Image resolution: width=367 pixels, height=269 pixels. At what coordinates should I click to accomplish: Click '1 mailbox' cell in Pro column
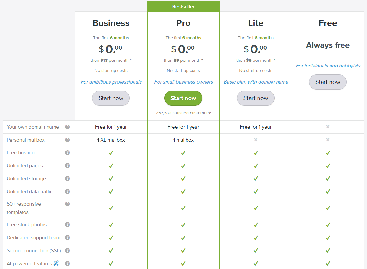(x=183, y=140)
